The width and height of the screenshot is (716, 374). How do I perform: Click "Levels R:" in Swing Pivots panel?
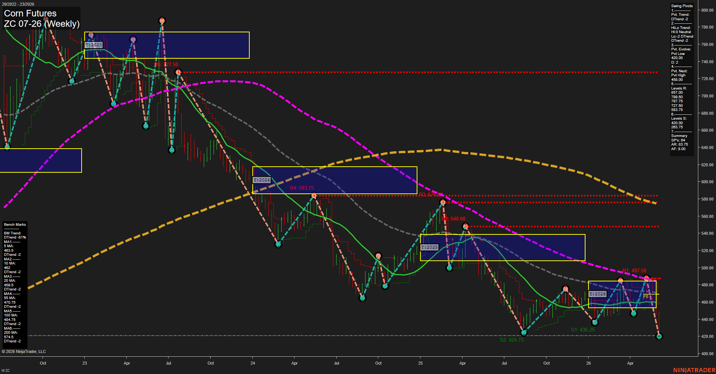point(679,88)
